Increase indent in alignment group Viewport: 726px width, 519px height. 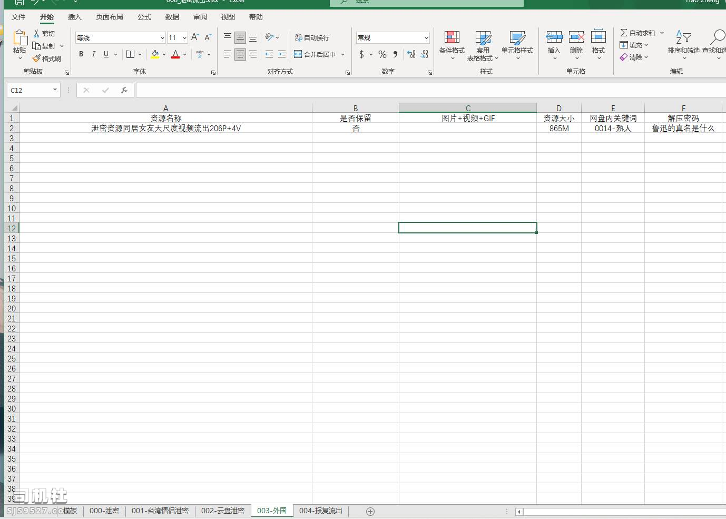pos(282,54)
